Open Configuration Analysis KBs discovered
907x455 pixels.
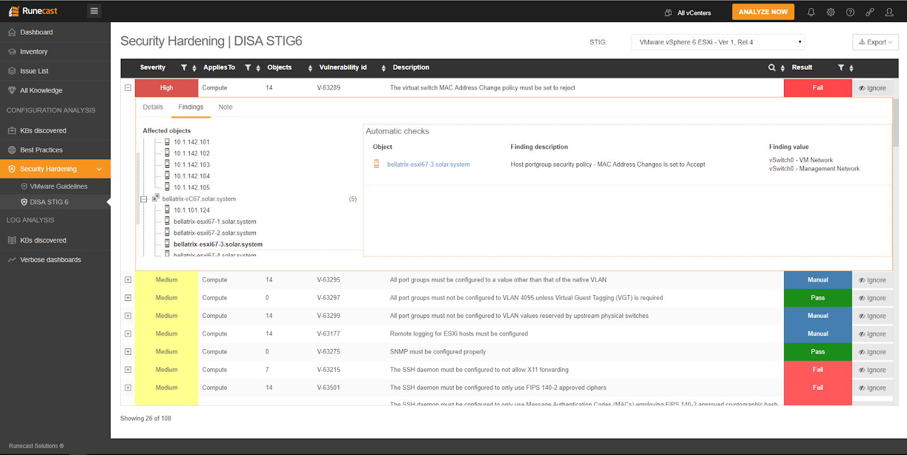click(x=55, y=130)
